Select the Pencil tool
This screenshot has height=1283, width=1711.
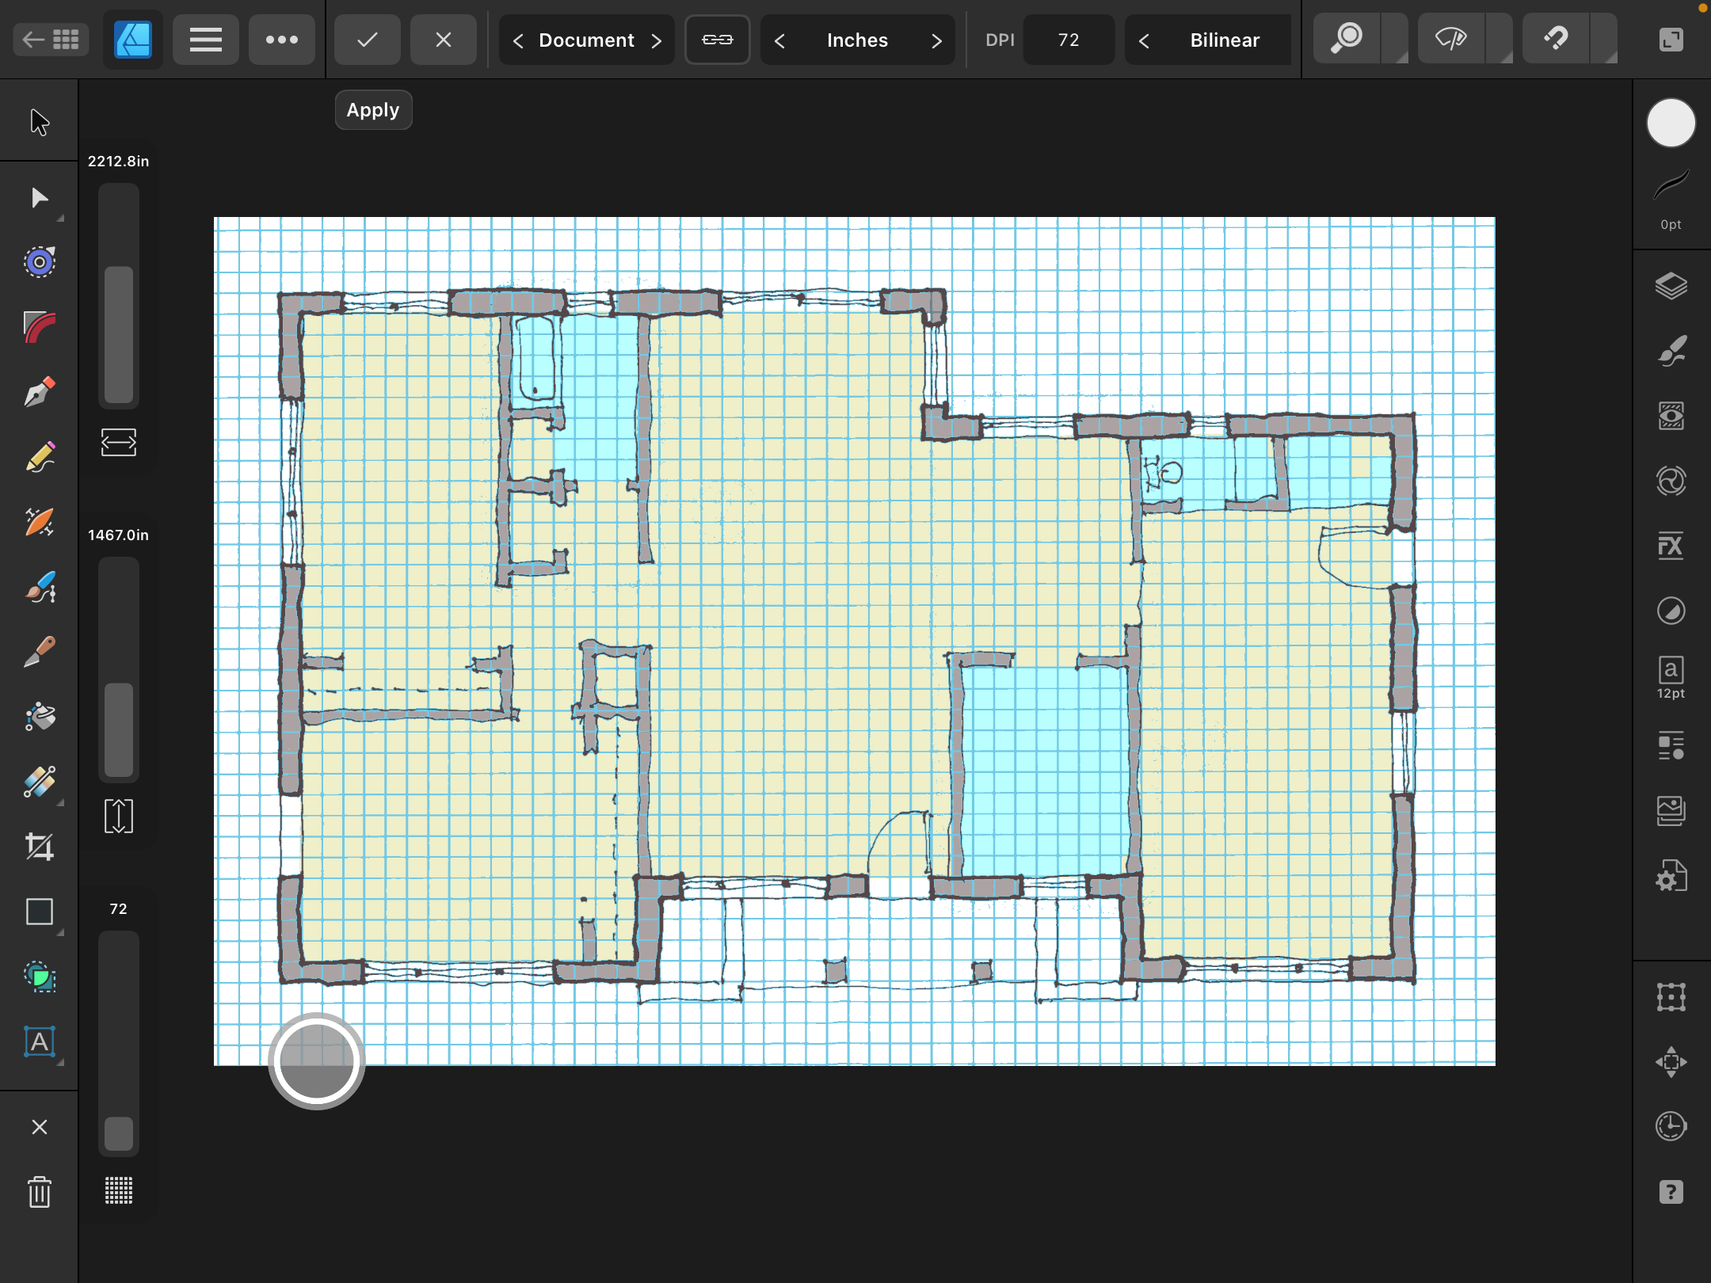tap(40, 457)
